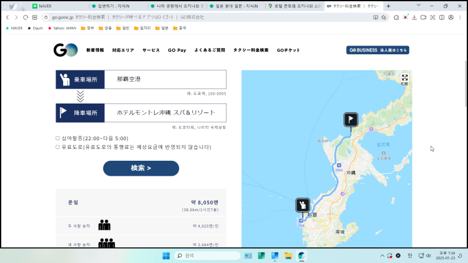Switch to the 일본 분야 질문 tab
This screenshot has height=263, width=468.
(x=236, y=6)
